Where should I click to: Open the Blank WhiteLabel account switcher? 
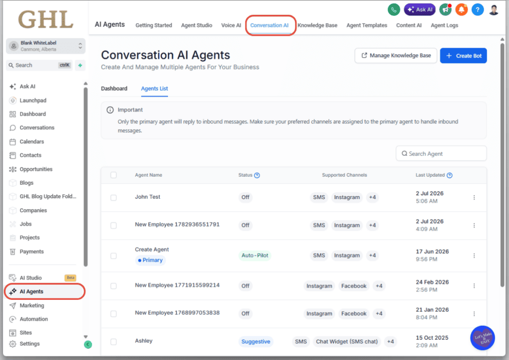[x=45, y=46]
